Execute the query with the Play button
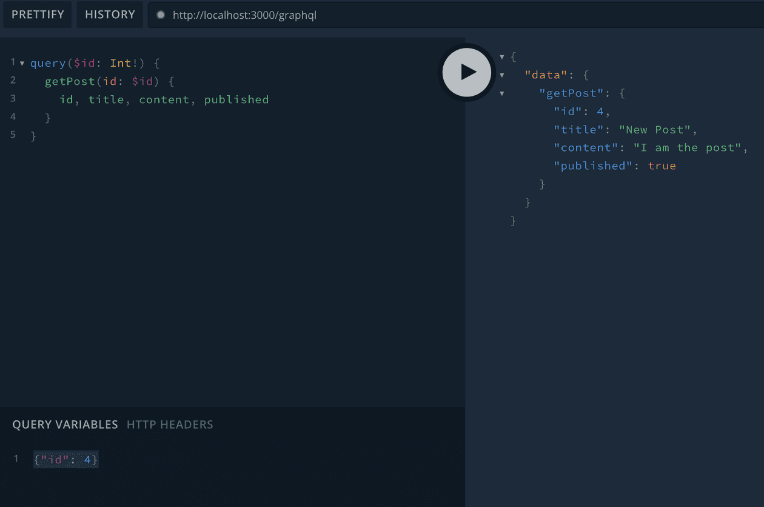The image size is (764, 507). 467,72
